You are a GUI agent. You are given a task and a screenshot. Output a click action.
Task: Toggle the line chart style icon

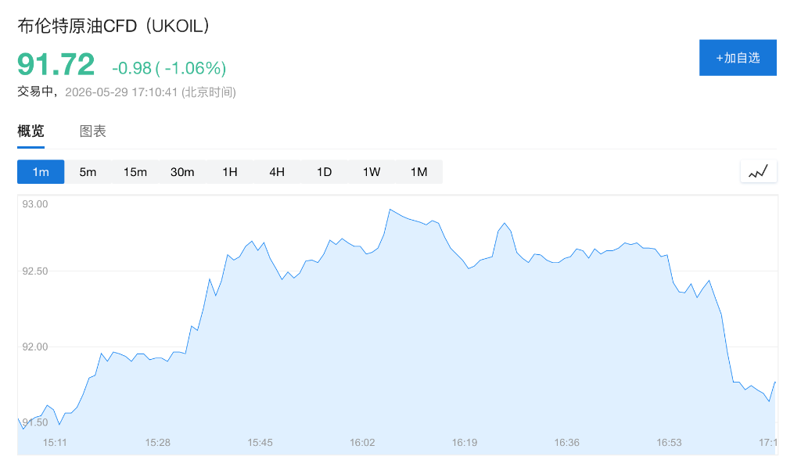coord(758,171)
